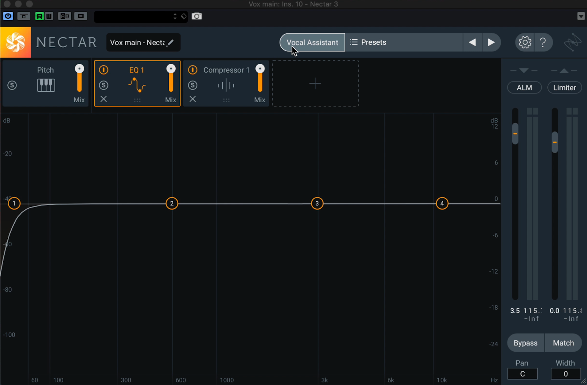Screen dimensions: 587x385
Task: Load the previous preset arrow
Action: click(472, 43)
